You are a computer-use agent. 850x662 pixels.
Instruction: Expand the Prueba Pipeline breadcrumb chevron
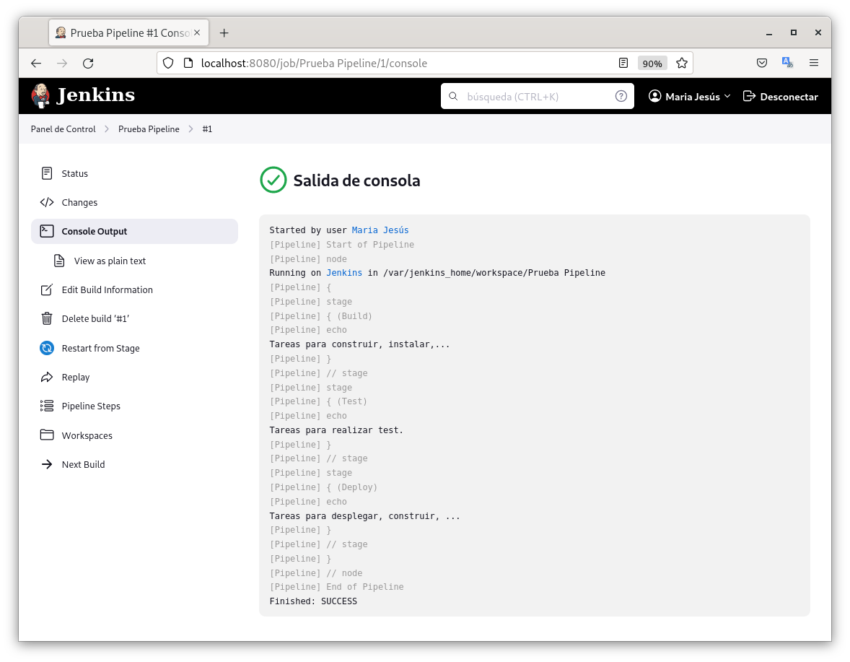(x=191, y=129)
